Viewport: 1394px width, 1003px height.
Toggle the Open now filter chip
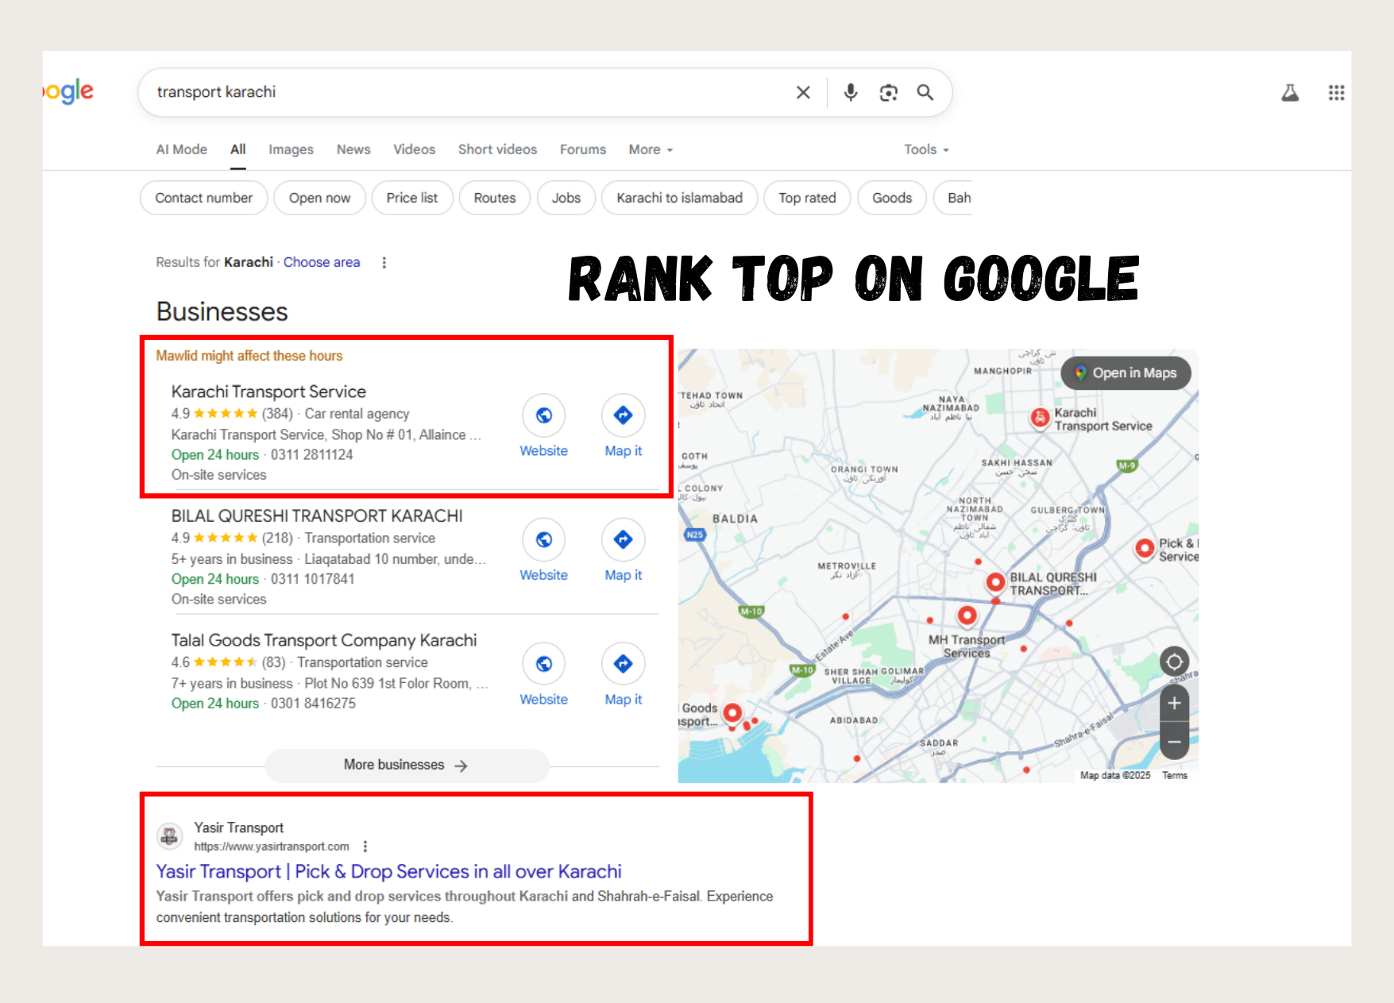click(319, 198)
